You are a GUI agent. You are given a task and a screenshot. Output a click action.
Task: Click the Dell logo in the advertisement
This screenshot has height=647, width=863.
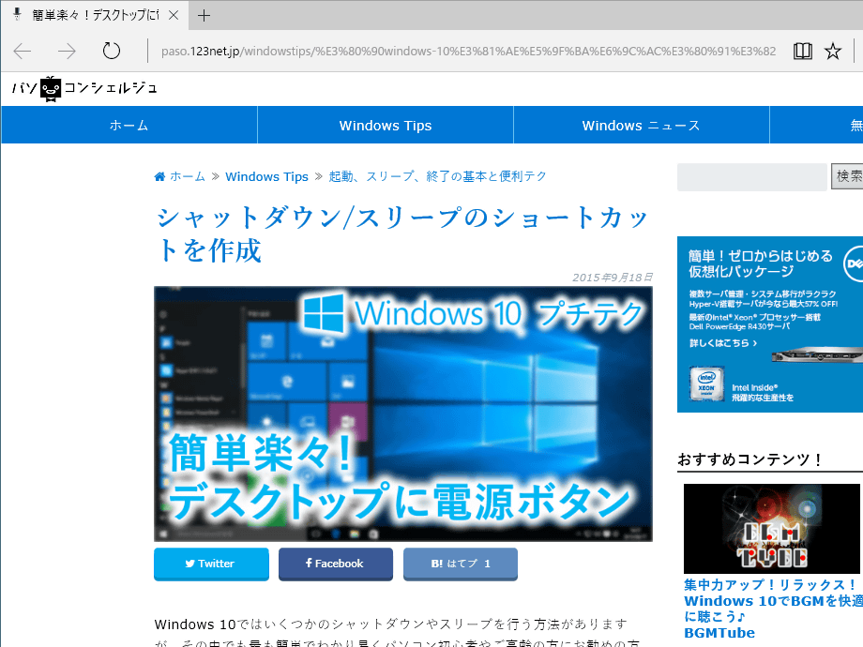(854, 264)
